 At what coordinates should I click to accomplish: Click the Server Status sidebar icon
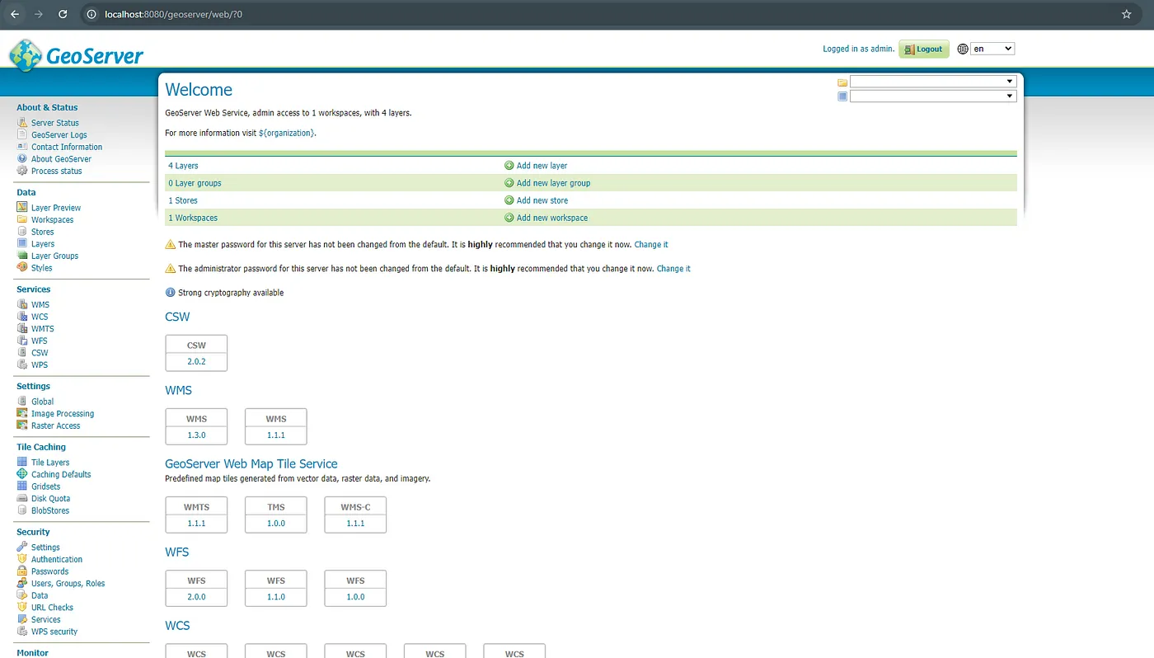(22, 123)
